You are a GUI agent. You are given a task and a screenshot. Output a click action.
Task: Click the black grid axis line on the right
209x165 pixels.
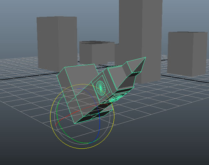pos(185,79)
